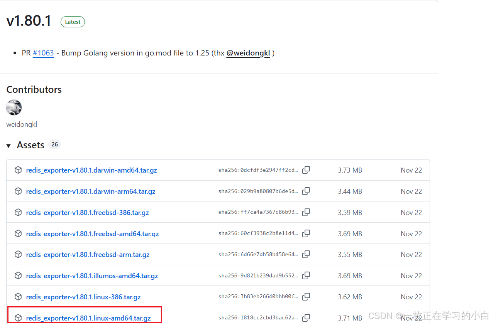Screen dimensions: 491x324
Task: Click weidongkl name under avatar
Action: coord(22,124)
